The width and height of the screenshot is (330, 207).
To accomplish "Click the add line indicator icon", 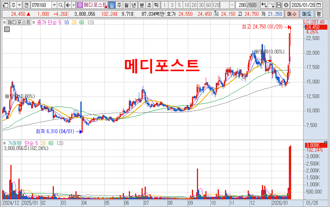I will coord(272,5).
